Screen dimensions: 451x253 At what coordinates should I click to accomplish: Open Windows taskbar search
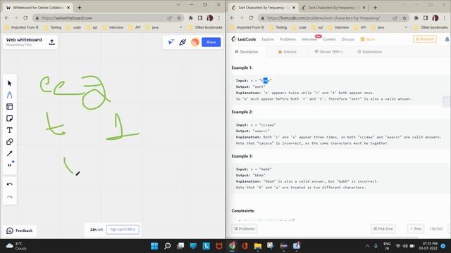(x=168, y=246)
